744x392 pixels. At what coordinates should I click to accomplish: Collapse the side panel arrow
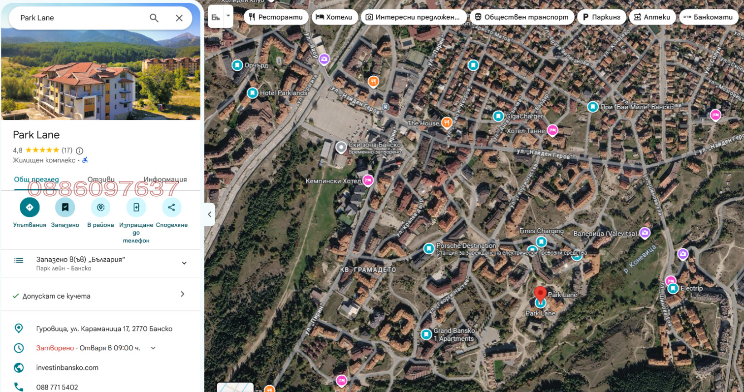[210, 214]
